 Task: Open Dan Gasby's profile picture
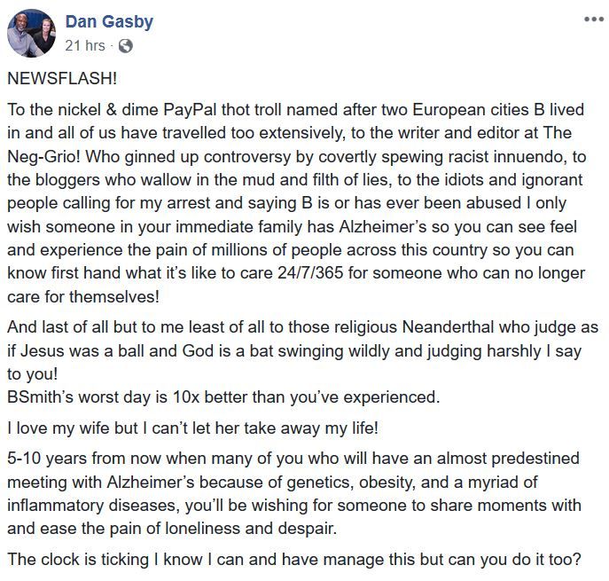pos(31,34)
